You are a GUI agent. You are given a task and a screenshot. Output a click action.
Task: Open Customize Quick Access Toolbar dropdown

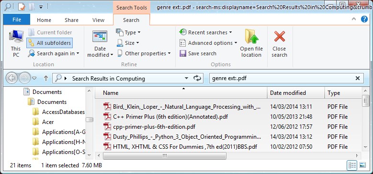41,7
